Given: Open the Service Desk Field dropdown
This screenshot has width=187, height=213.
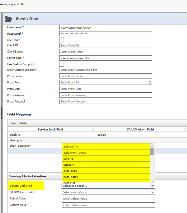Looking at the screenshot, I should [108, 186].
